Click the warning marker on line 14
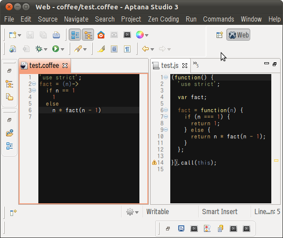The image size is (283, 238). tap(154, 162)
